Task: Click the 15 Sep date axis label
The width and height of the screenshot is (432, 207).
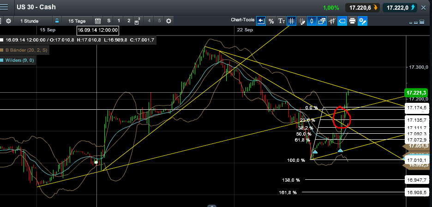Action: tap(47, 30)
